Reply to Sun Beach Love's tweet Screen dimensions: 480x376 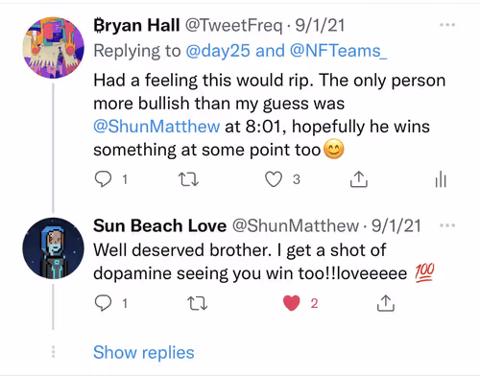[x=103, y=303]
